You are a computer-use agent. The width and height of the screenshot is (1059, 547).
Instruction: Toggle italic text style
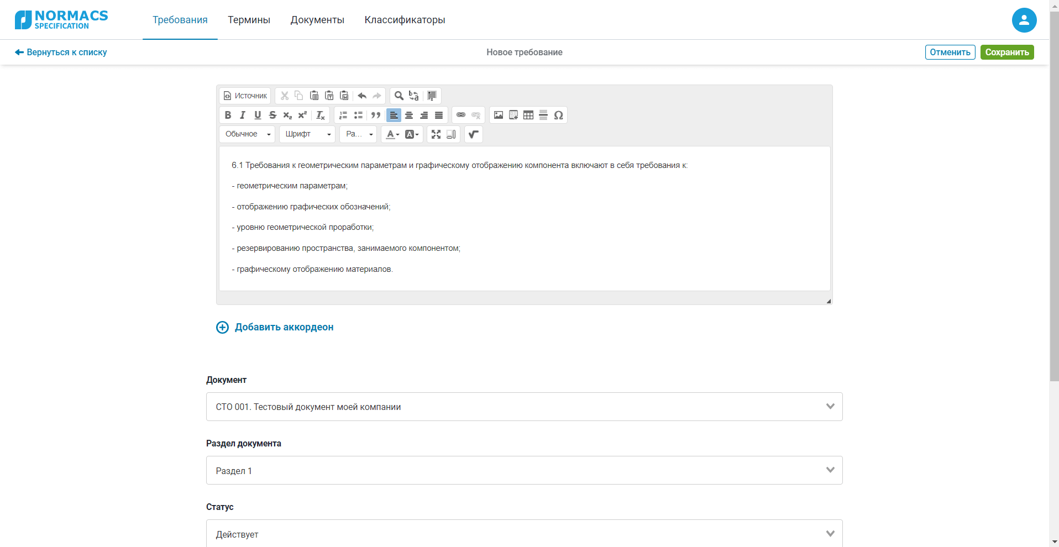click(x=242, y=115)
